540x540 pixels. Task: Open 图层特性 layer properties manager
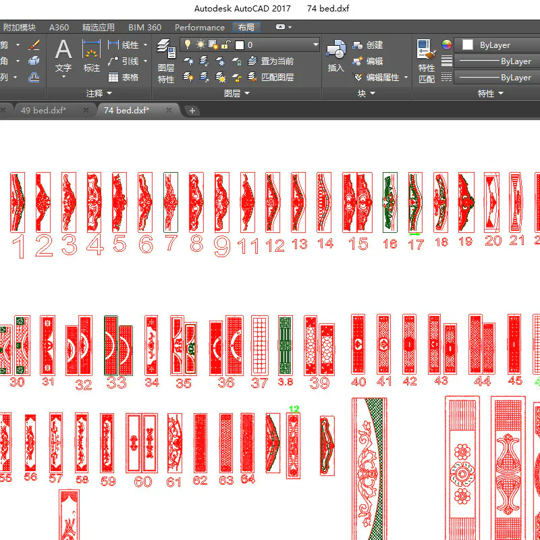[166, 59]
